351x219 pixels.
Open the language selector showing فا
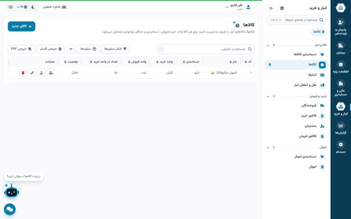[x=22, y=7]
